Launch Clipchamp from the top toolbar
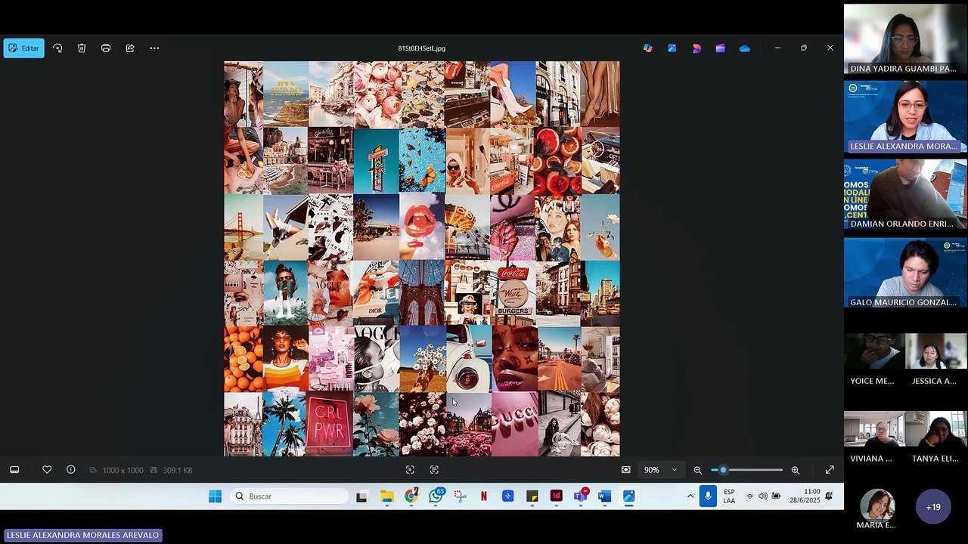Screen dimensions: 968x544 coord(721,48)
